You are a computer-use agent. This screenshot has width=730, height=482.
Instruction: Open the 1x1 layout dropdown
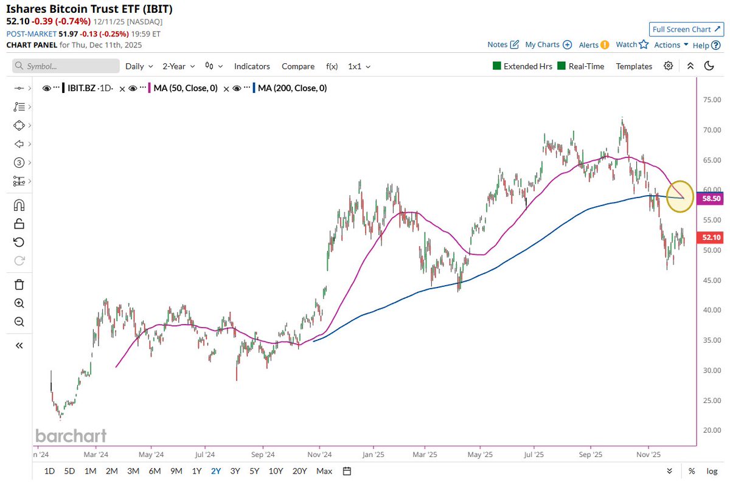point(358,66)
